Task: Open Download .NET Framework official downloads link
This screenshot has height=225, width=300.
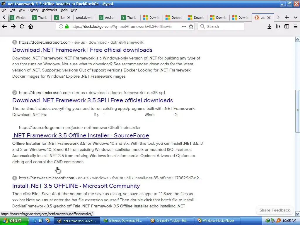Action: 82,50
